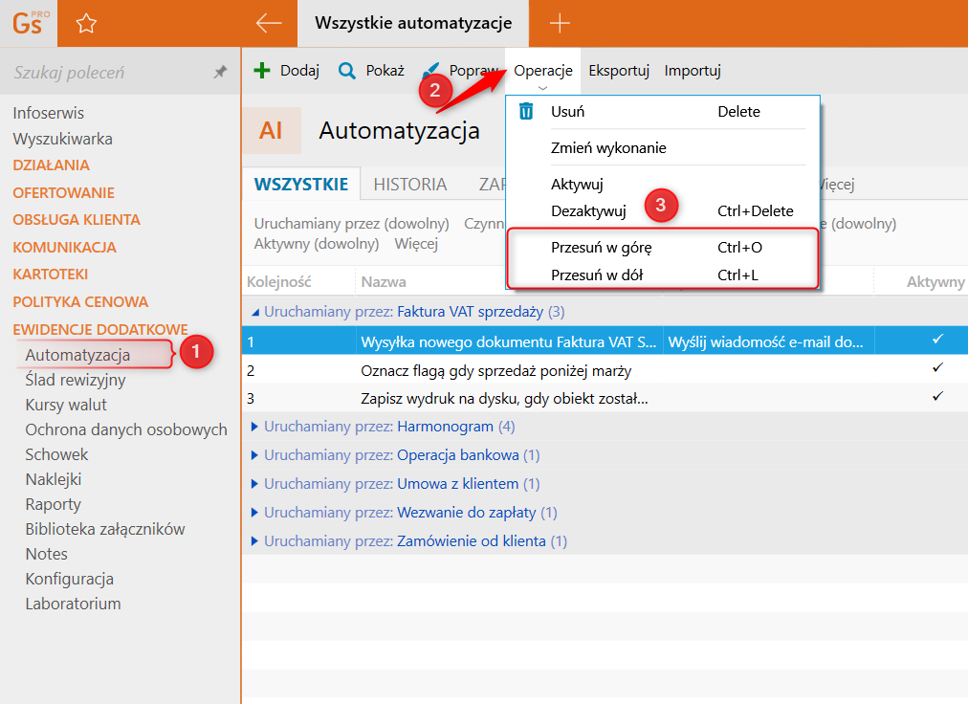Choose 'Zmień wykonanie' menu entry

[663, 147]
